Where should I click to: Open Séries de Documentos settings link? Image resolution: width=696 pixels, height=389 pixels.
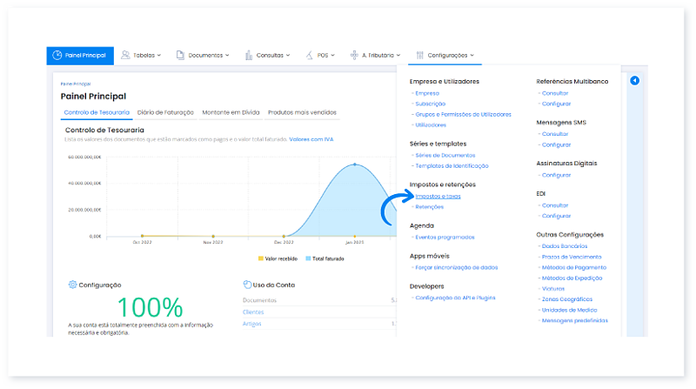(445, 155)
